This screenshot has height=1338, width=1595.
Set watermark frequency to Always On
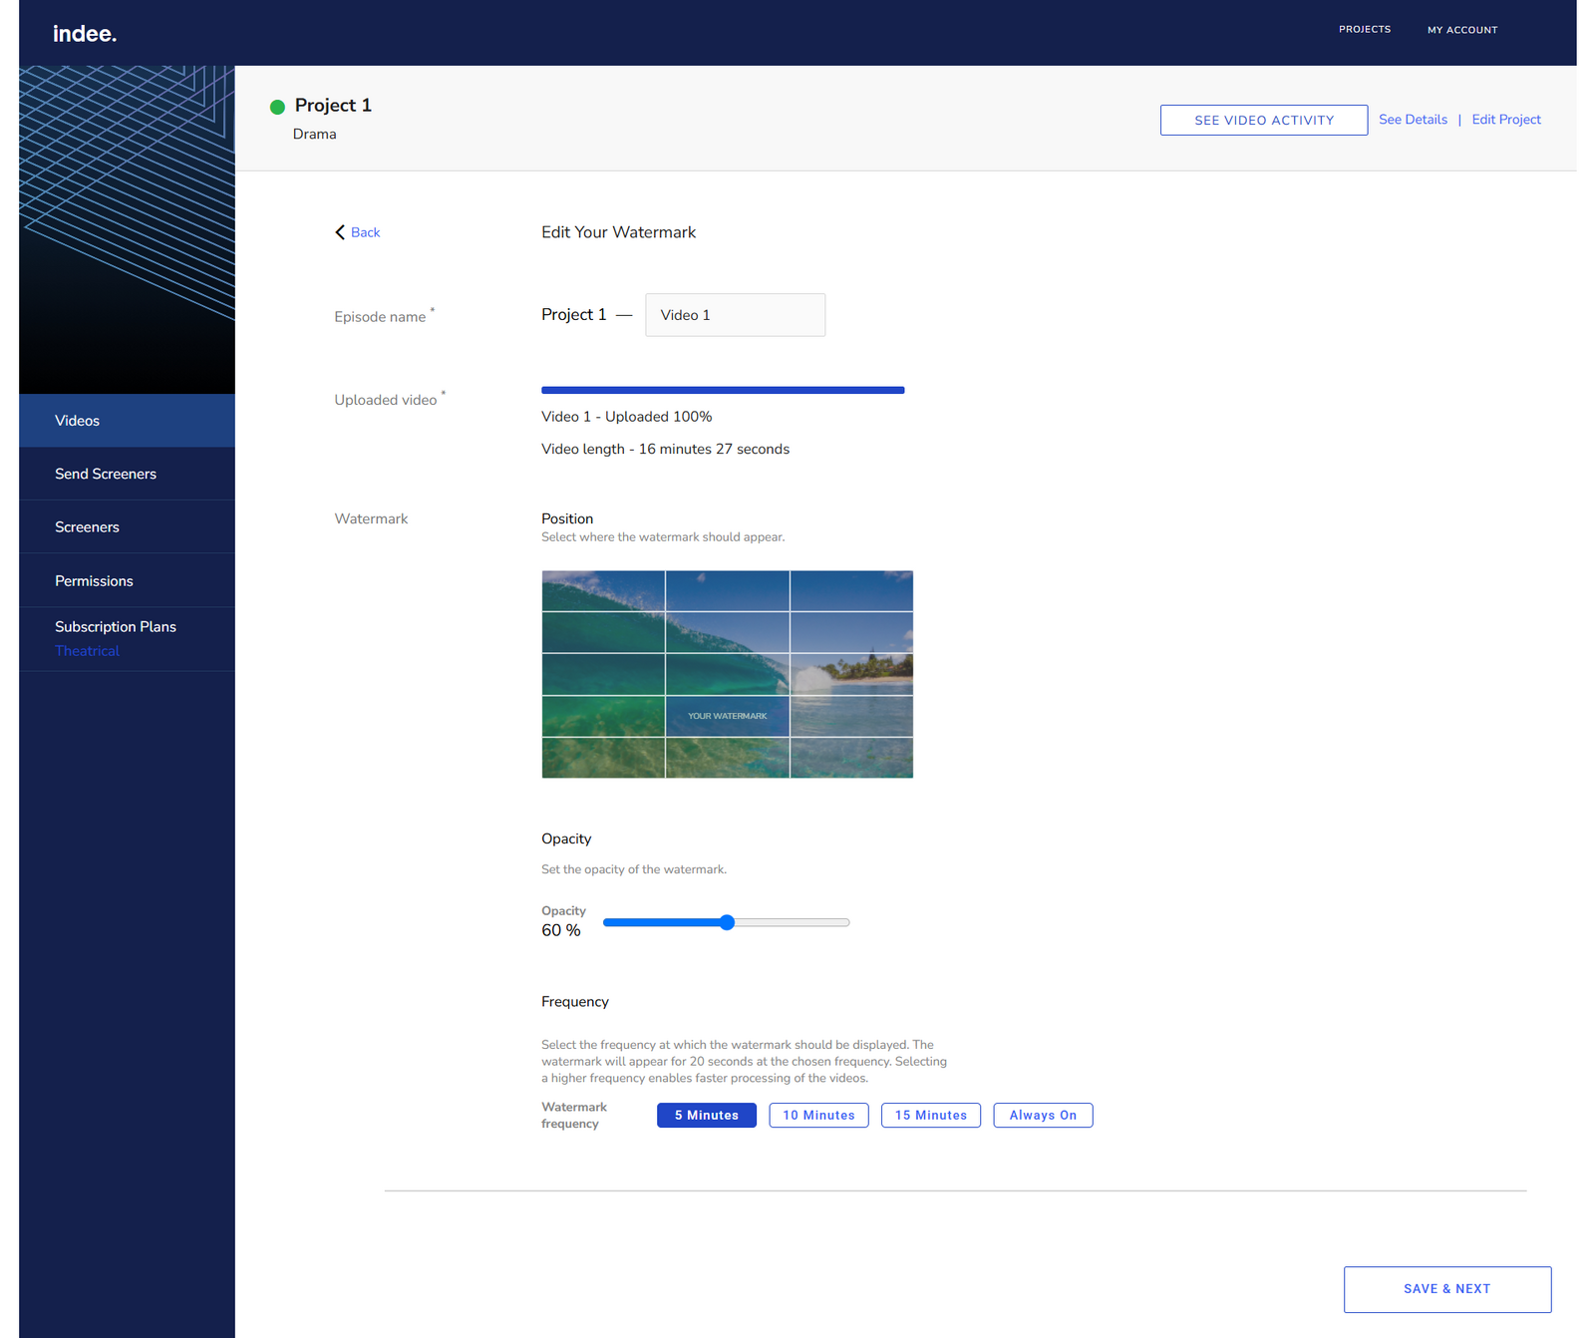click(1043, 1115)
